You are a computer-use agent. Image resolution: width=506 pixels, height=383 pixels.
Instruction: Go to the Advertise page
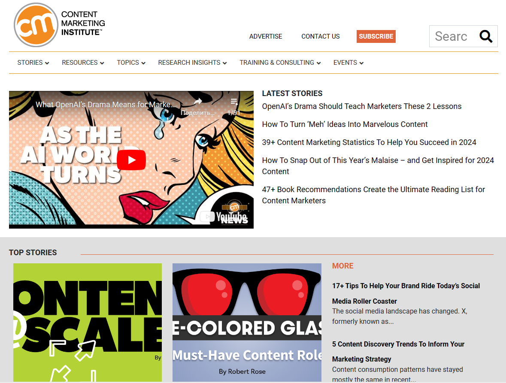click(266, 36)
